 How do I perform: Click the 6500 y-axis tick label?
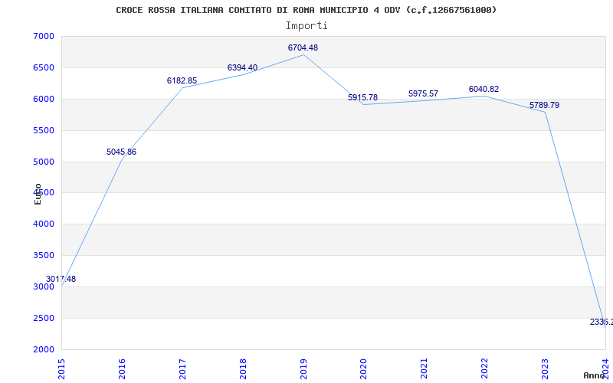(44, 67)
